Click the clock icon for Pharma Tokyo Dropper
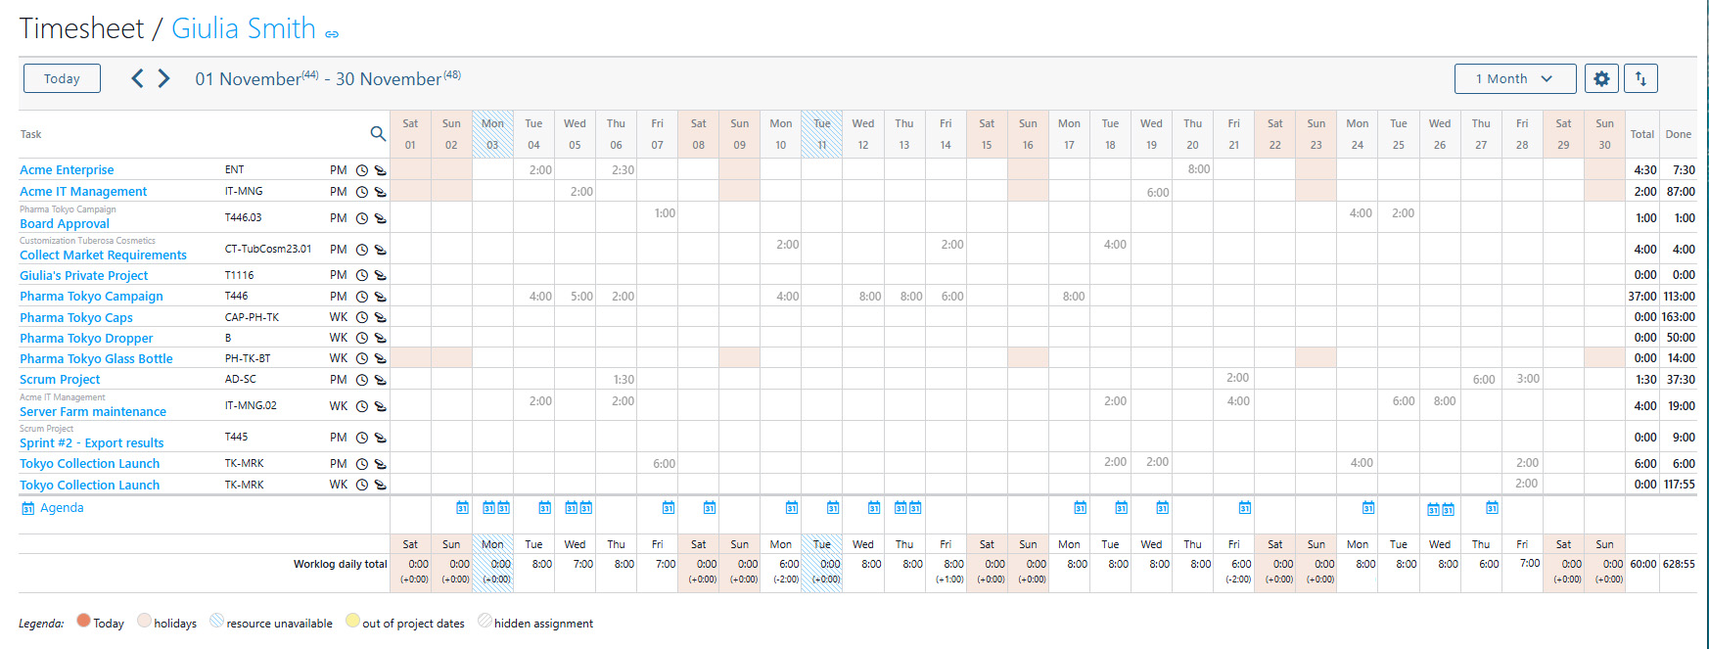 362,338
